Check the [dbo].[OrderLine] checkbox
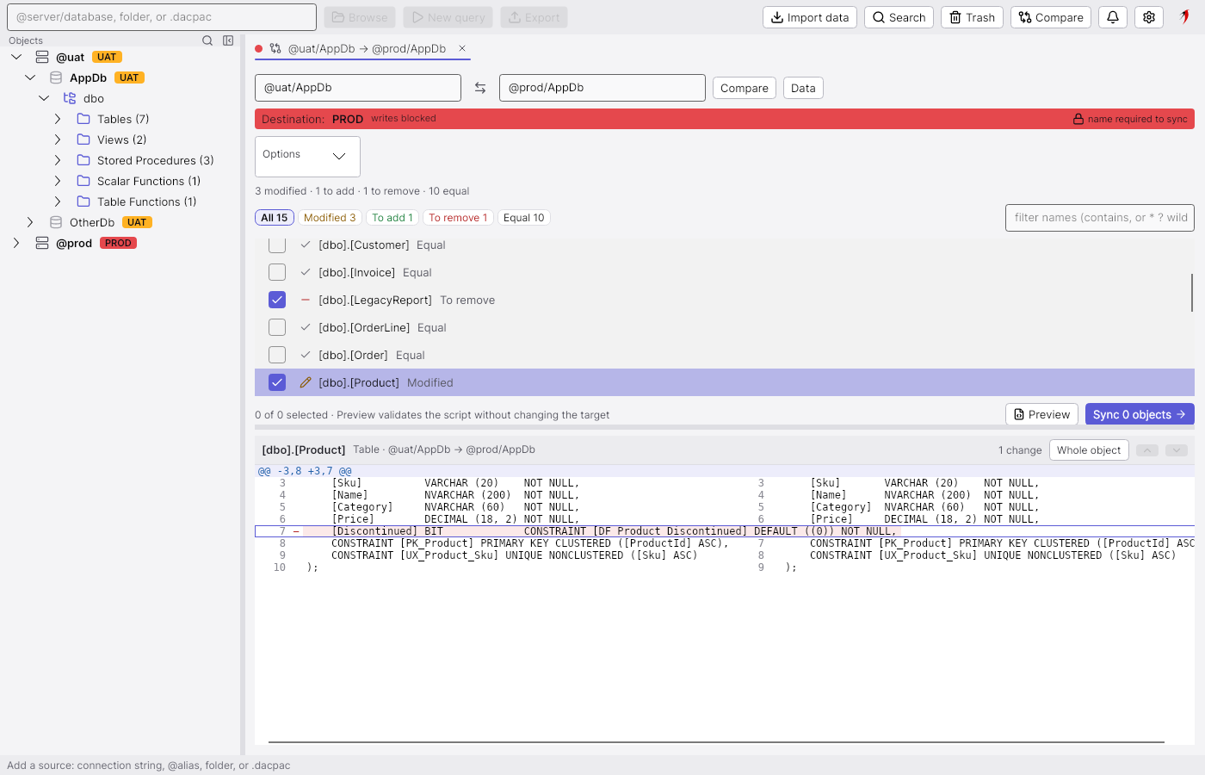Screen dimensions: 1205x775 (277, 327)
